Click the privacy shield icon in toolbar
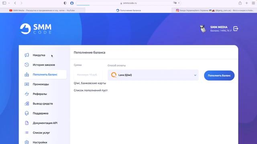 click(x=65, y=3)
